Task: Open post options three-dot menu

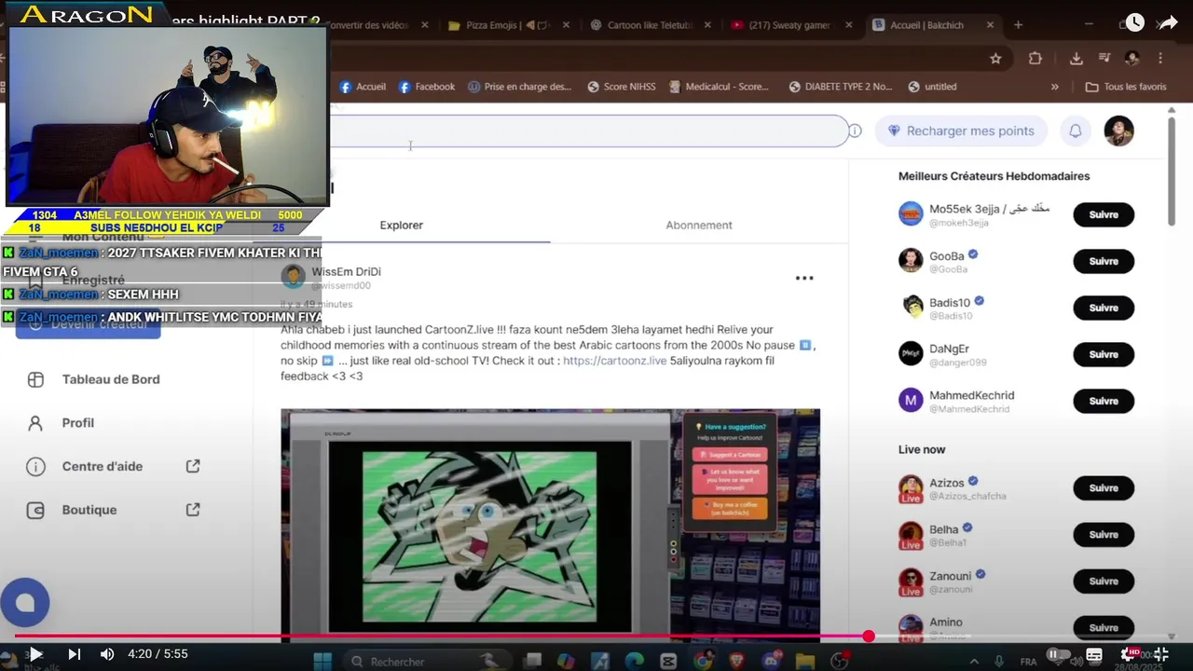Action: [x=804, y=278]
